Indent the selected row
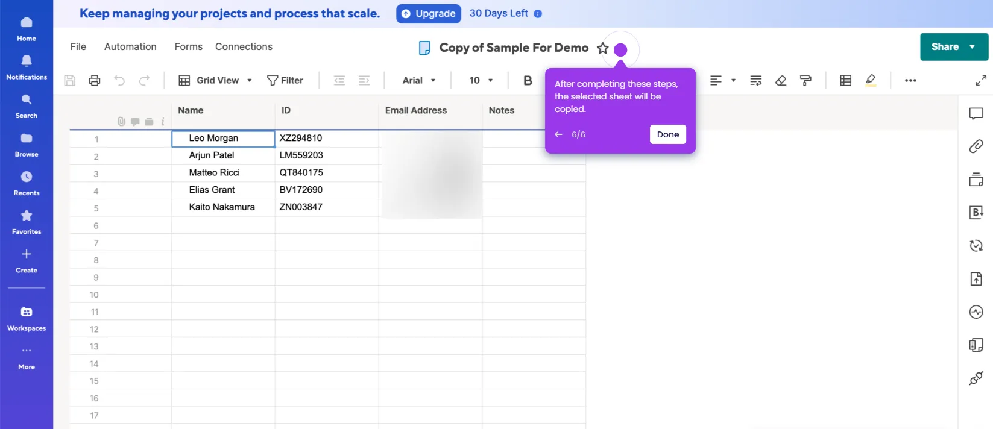993x429 pixels. click(x=364, y=80)
